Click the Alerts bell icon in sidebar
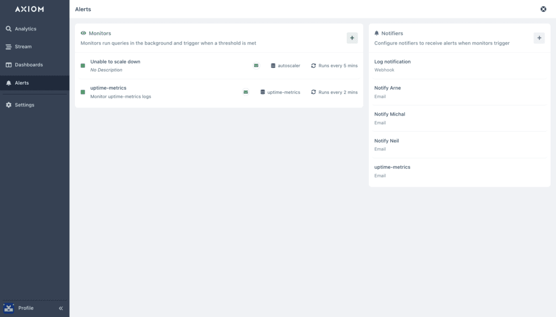This screenshot has width=556, height=317. click(9, 83)
